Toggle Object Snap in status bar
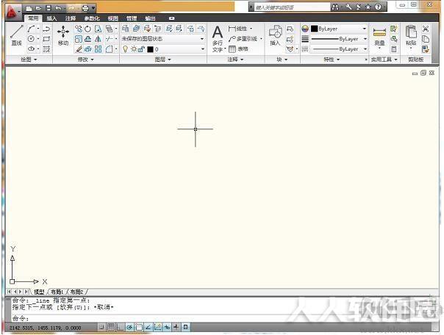Image resolution: width=444 pixels, height=335 pixels. point(139,328)
